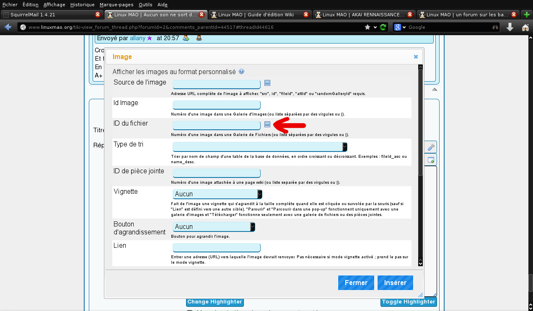Open the Fichier menu
The image size is (533, 311).
pyautogui.click(x=10, y=5)
